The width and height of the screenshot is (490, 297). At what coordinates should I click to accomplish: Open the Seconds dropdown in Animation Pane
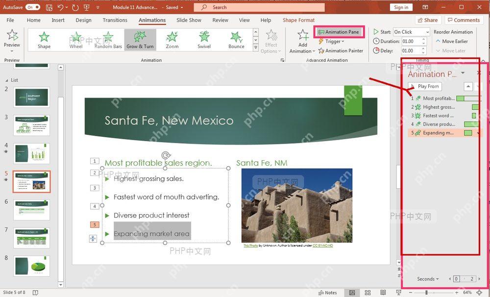pyautogui.click(x=428, y=279)
